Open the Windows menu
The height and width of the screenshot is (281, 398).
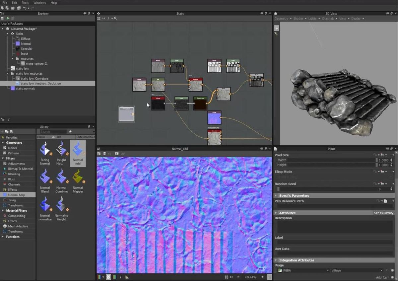(x=39, y=3)
